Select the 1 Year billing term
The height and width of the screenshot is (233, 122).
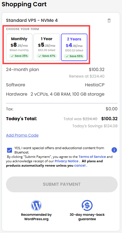[x=47, y=47]
